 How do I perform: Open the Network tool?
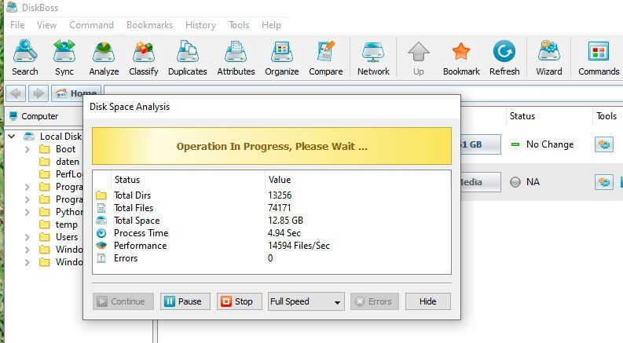373,58
